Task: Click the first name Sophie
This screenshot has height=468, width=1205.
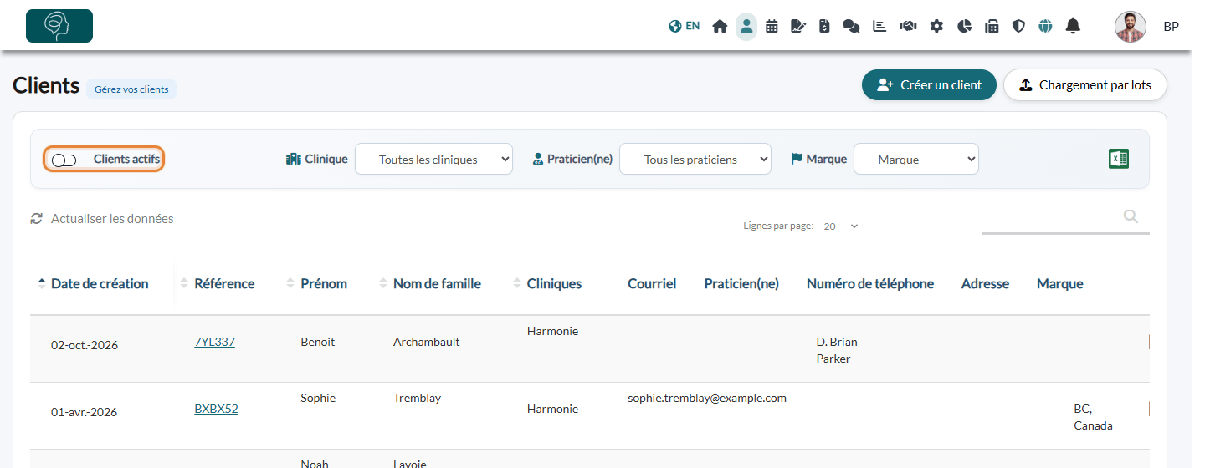Action: pos(318,399)
